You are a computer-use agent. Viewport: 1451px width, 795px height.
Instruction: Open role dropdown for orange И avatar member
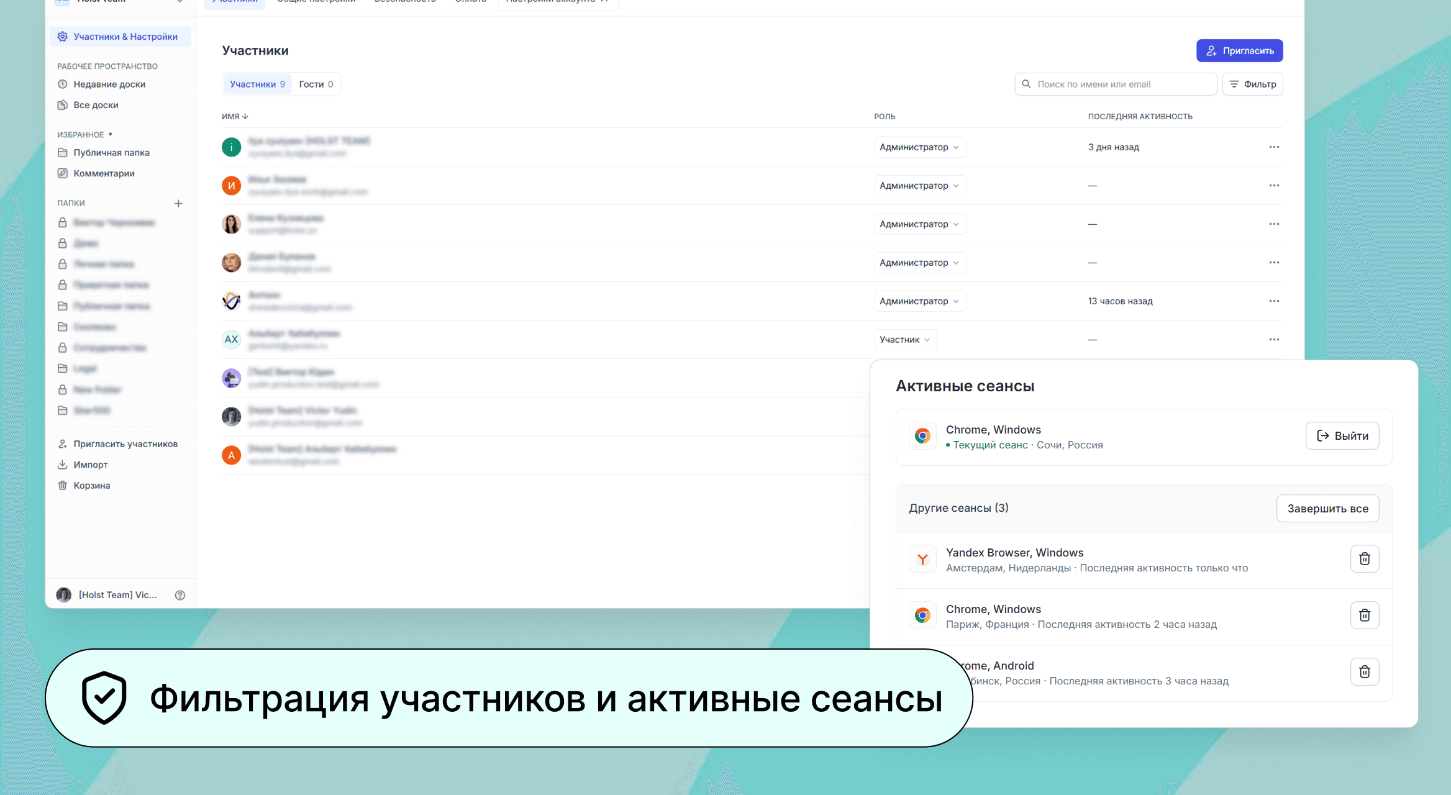(x=919, y=186)
